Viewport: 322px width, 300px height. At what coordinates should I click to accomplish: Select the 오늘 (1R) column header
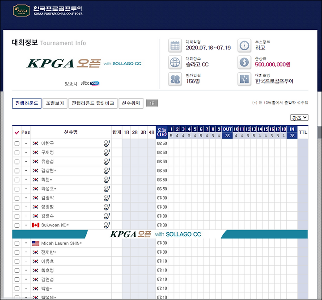(162, 132)
